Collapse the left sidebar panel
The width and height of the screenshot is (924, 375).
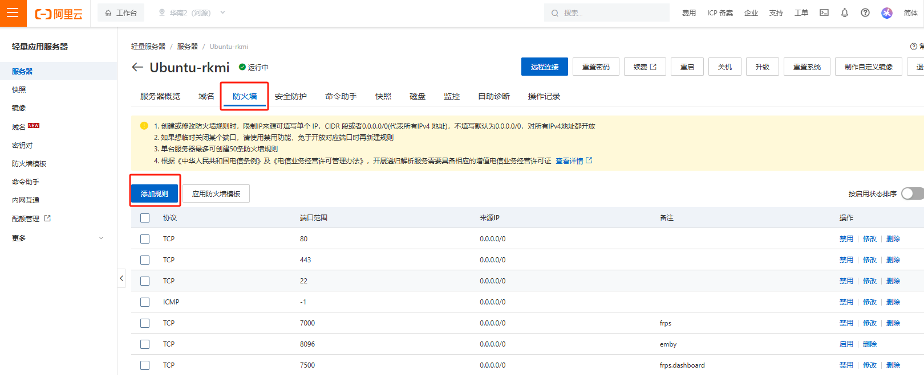point(121,278)
